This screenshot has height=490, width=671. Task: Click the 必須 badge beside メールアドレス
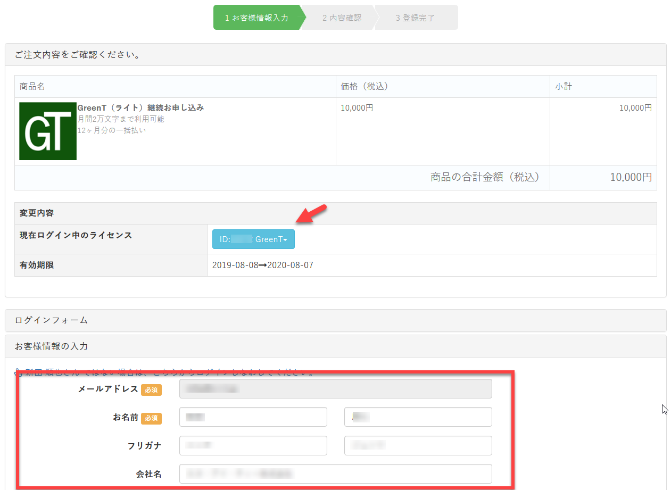[151, 389]
